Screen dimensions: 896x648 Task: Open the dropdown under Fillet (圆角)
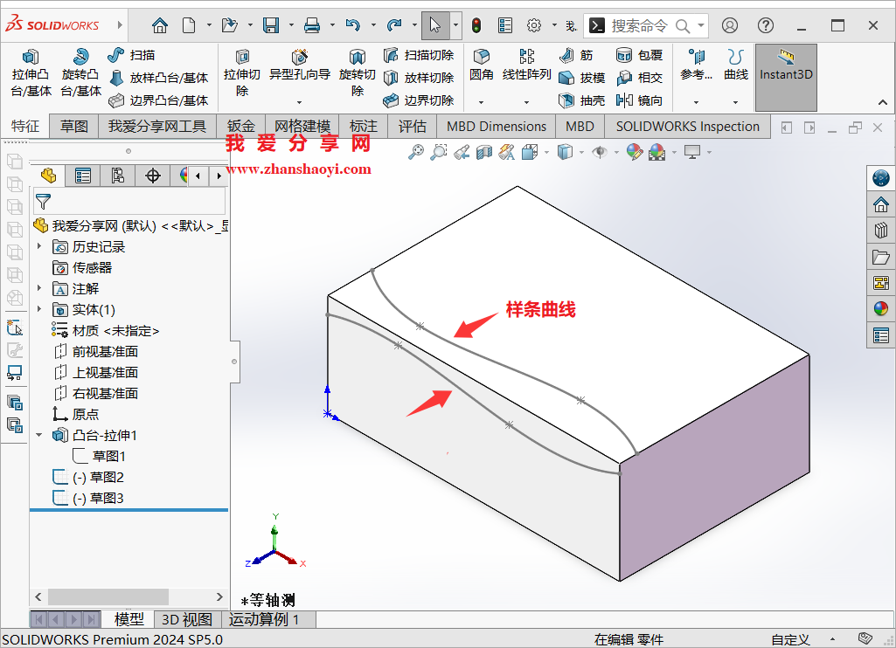tap(481, 102)
